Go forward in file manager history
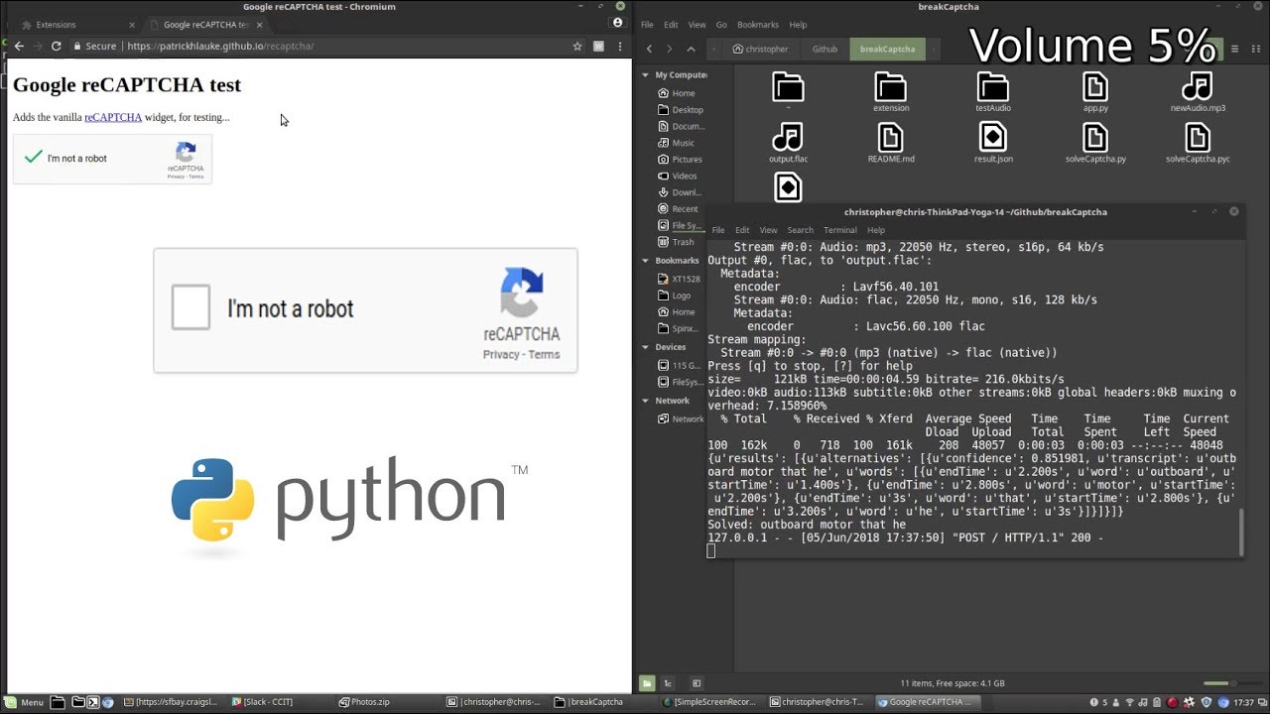Viewport: 1270px width, 714px height. [x=669, y=49]
